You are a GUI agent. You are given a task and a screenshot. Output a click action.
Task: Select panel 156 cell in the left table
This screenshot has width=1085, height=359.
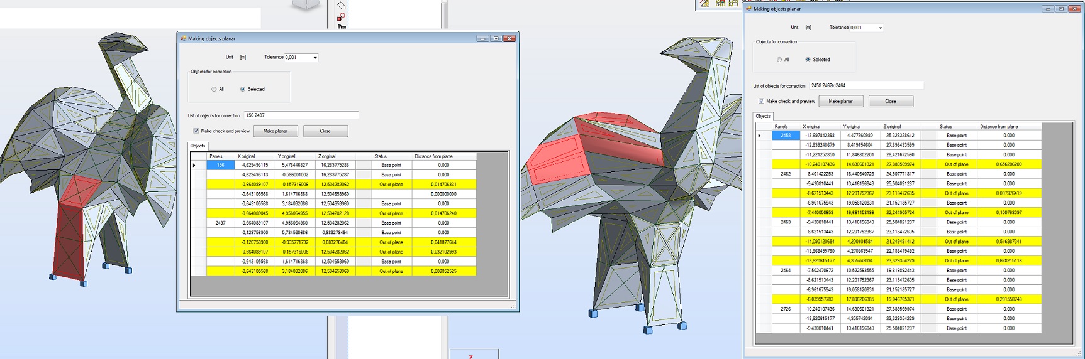(x=221, y=165)
